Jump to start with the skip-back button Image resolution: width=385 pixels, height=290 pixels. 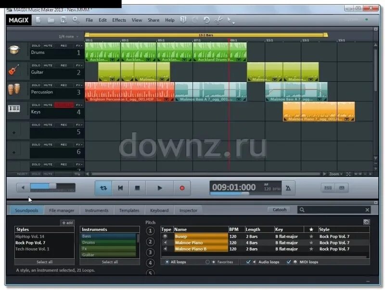point(120,188)
